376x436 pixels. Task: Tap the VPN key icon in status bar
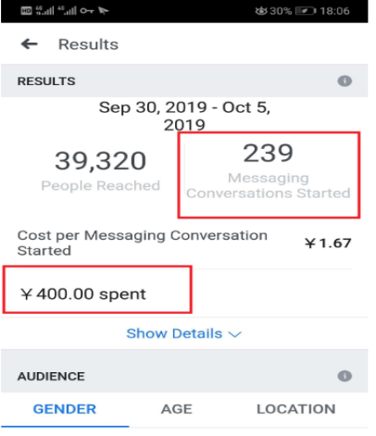click(x=86, y=11)
